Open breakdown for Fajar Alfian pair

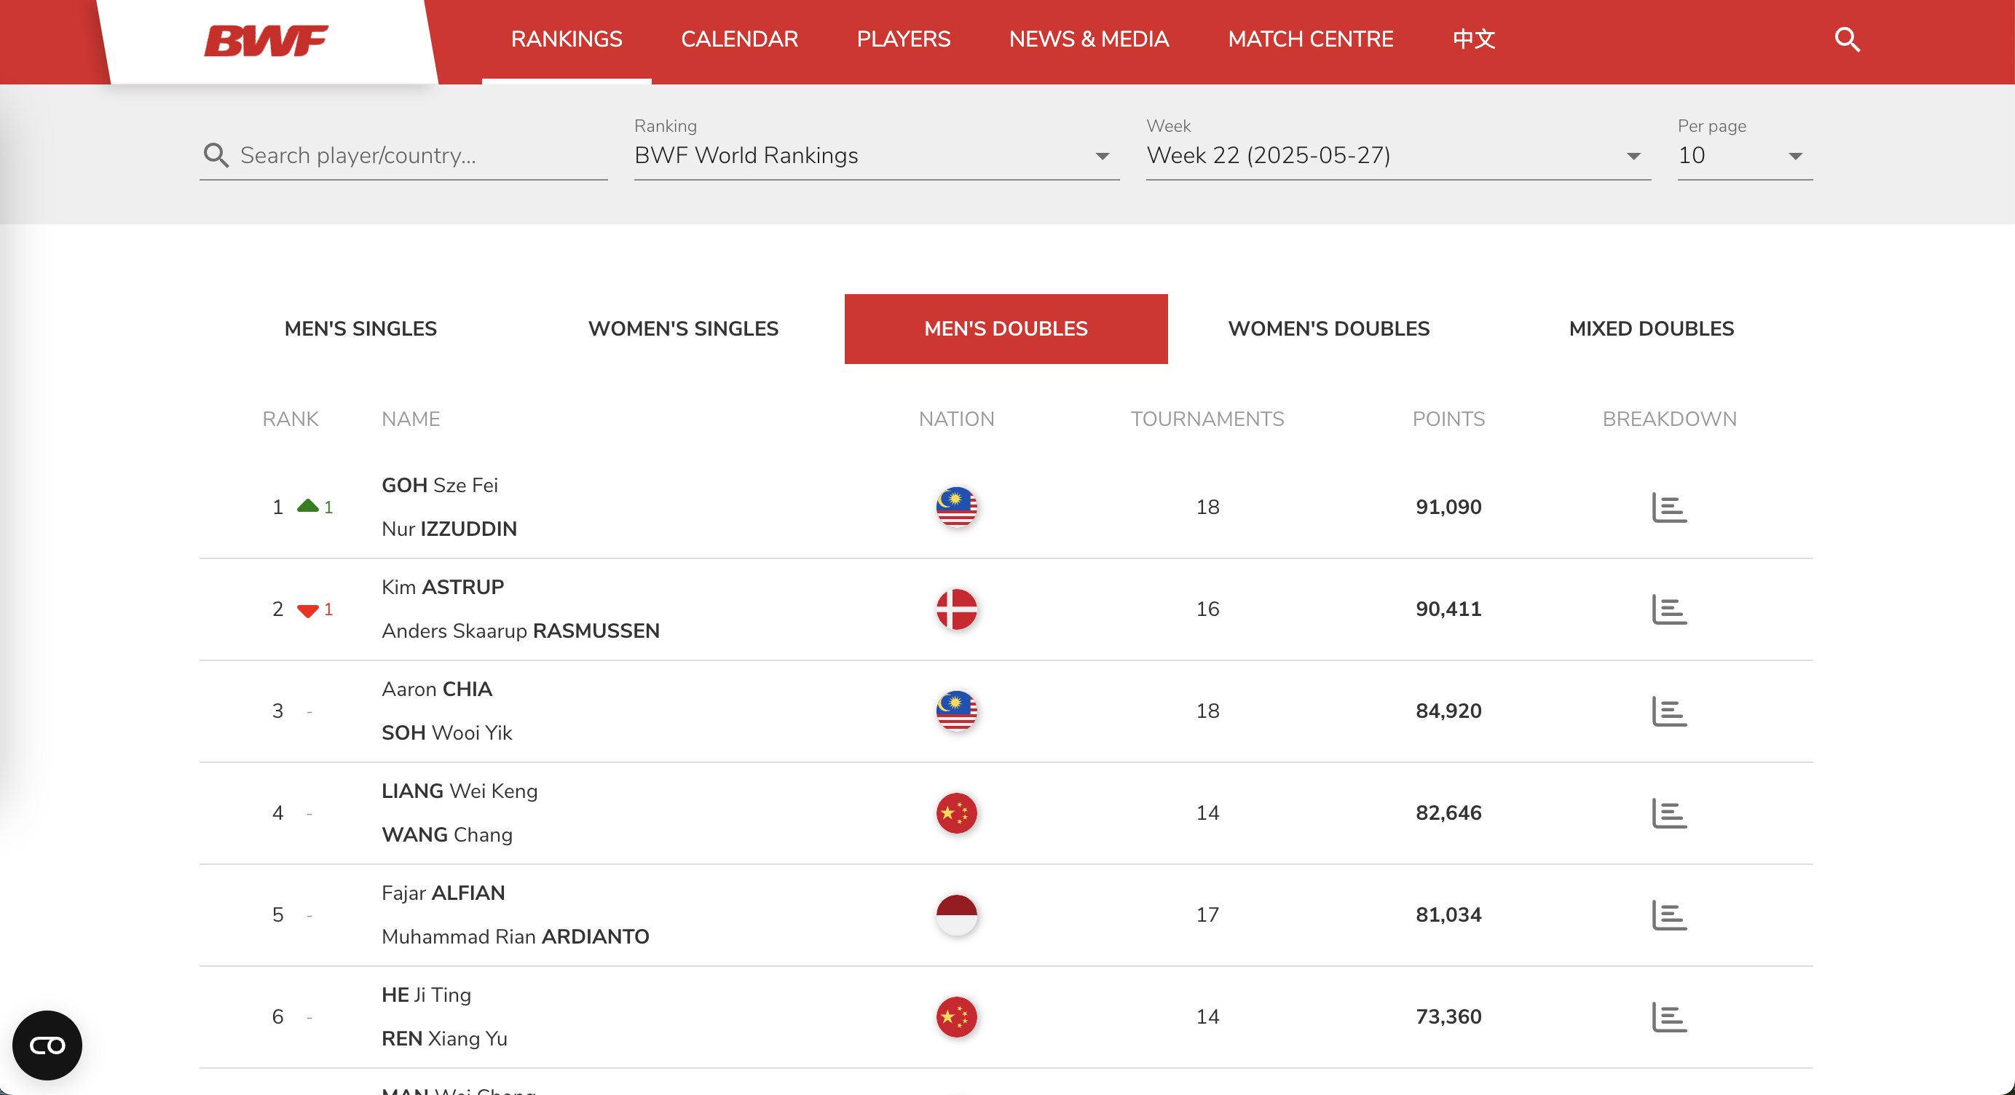[x=1668, y=915]
